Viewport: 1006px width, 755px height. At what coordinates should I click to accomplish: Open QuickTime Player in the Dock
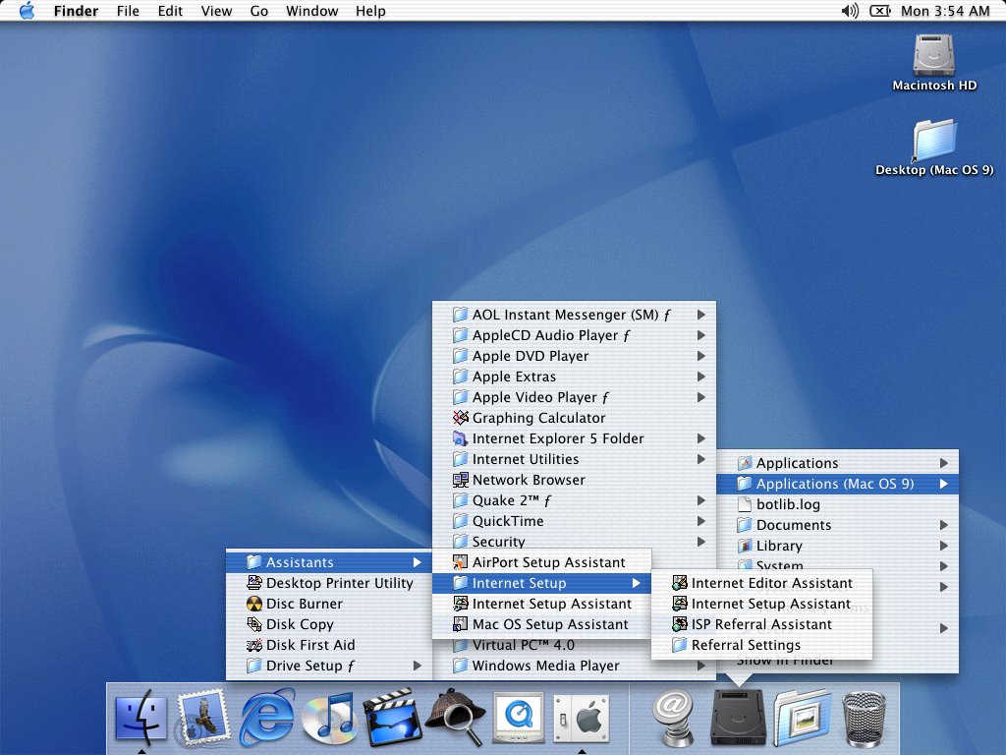[x=518, y=717]
